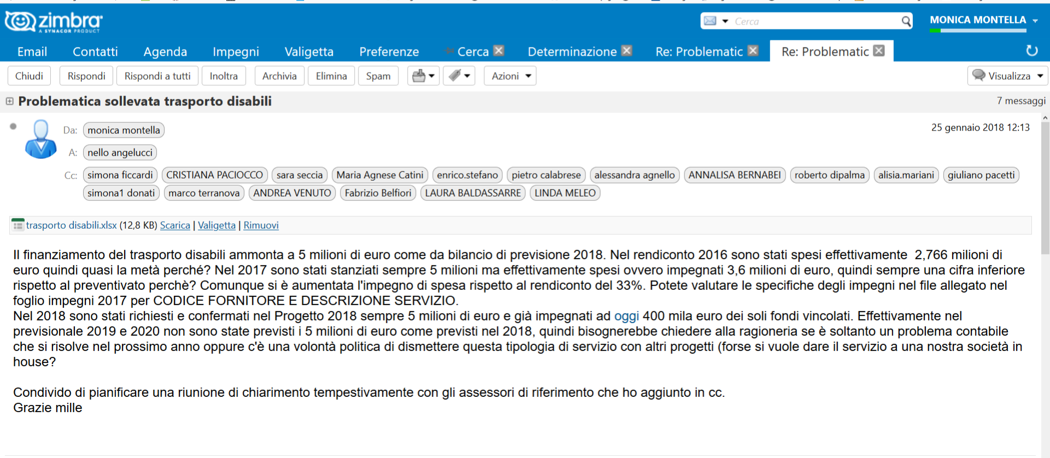Click the LINDA MELEO Cc bubble
This screenshot has height=458, width=1050.
pos(565,193)
